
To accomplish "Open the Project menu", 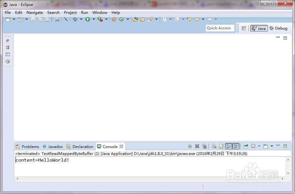I will pos(70,12).
